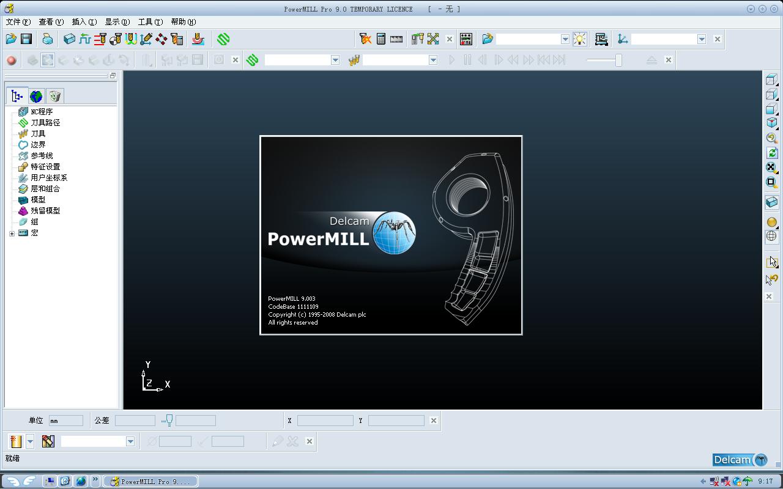The width and height of the screenshot is (783, 489).
Task: Open the dropdown beside the folder icon
Action: pos(565,39)
